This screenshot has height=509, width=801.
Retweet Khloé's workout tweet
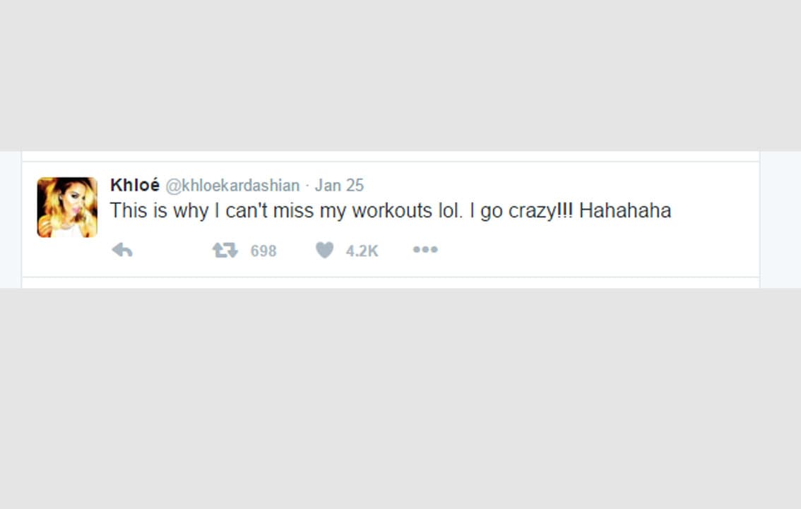(x=225, y=250)
